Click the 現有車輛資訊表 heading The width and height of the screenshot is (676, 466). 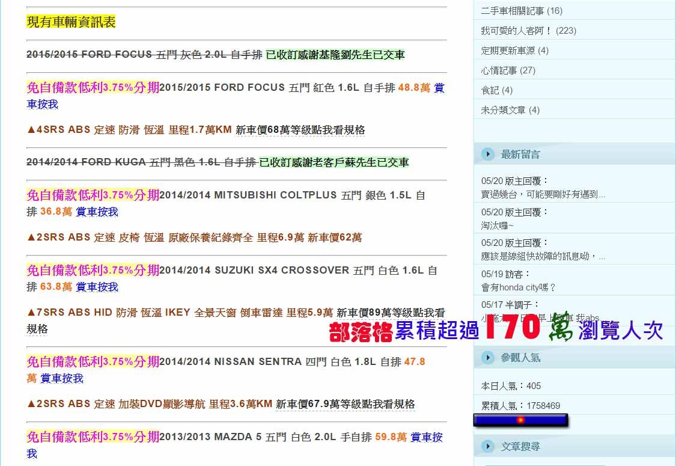pos(71,22)
